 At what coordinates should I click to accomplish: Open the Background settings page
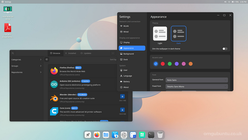(x=128, y=54)
